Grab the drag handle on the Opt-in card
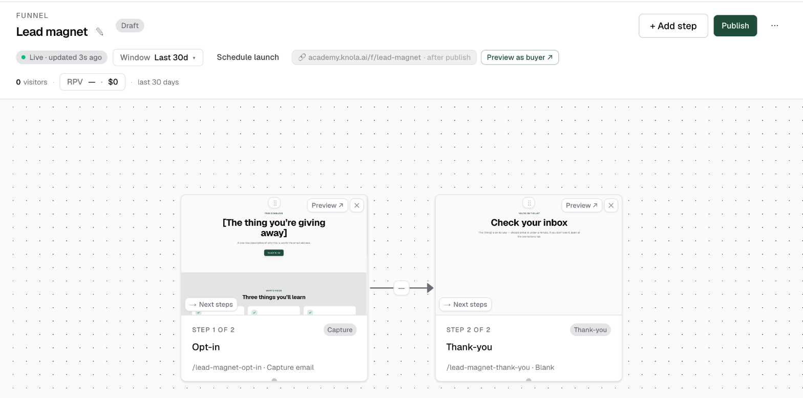Viewport: 803px width, 398px height. pos(274,203)
